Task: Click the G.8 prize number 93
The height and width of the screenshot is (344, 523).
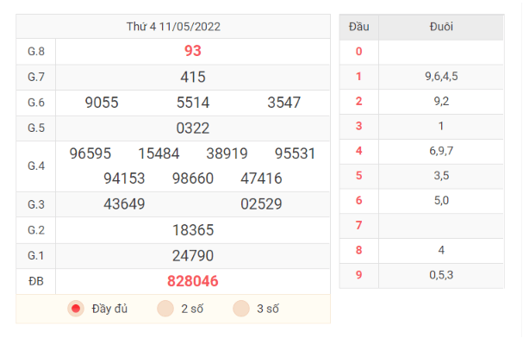Action: 193,51
